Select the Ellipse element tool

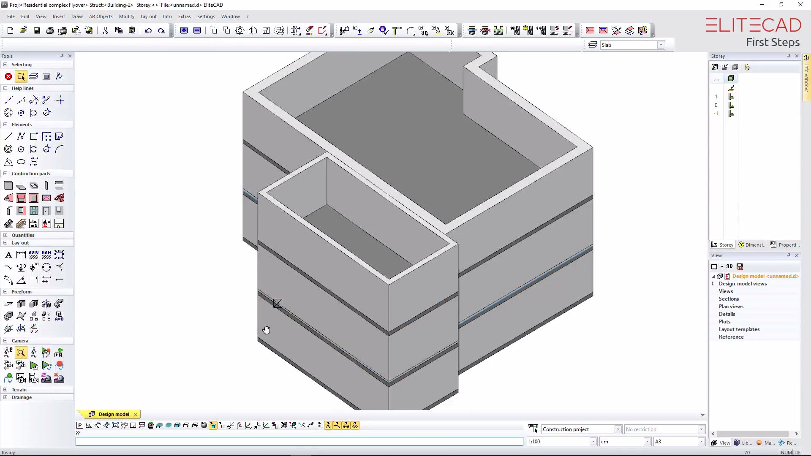[x=21, y=162]
